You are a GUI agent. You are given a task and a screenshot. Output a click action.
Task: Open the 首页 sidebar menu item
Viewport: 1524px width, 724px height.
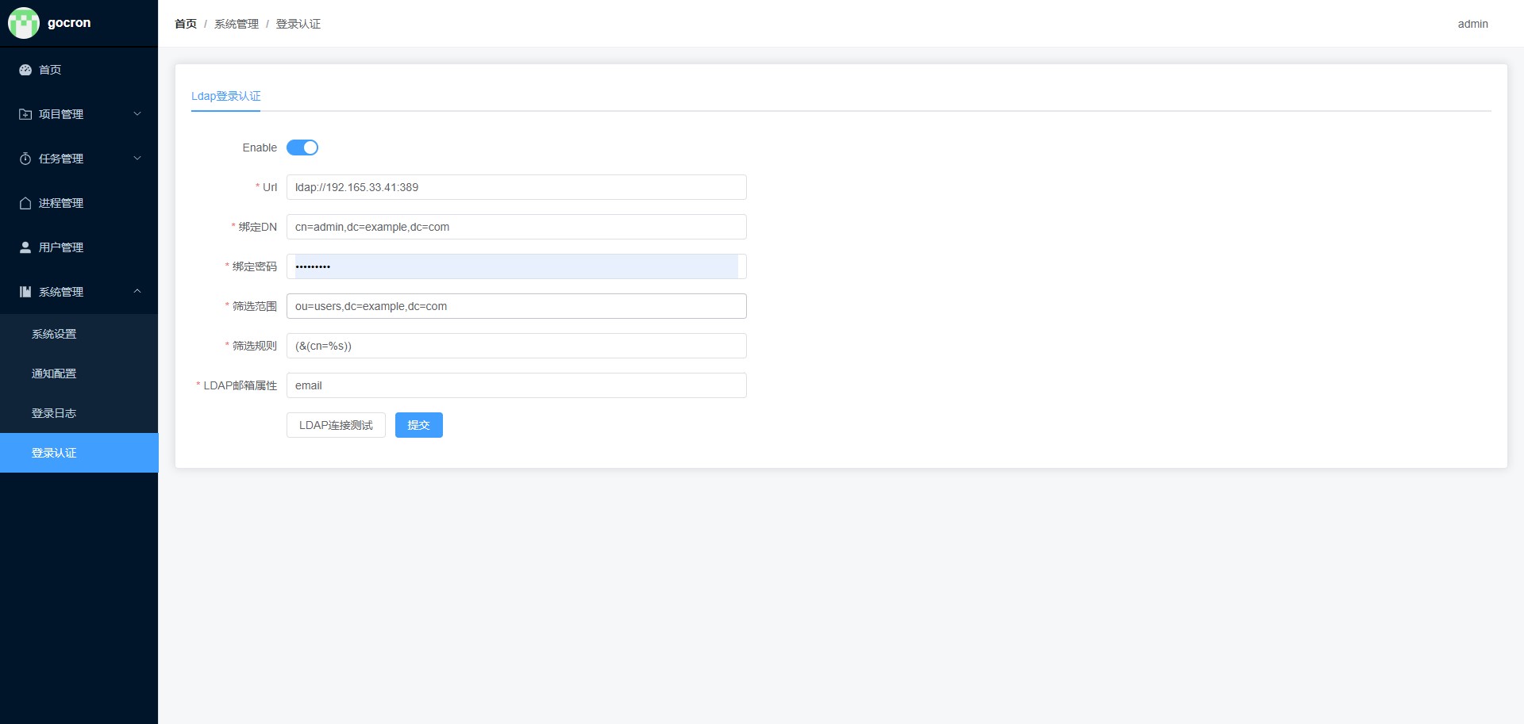pos(79,70)
